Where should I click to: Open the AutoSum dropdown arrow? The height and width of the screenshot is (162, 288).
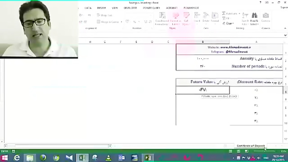239,13
